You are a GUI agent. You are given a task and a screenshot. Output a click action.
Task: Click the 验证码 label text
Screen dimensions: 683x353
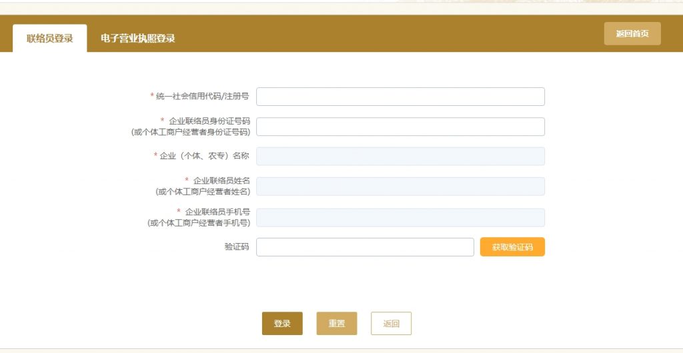pyautogui.click(x=237, y=246)
